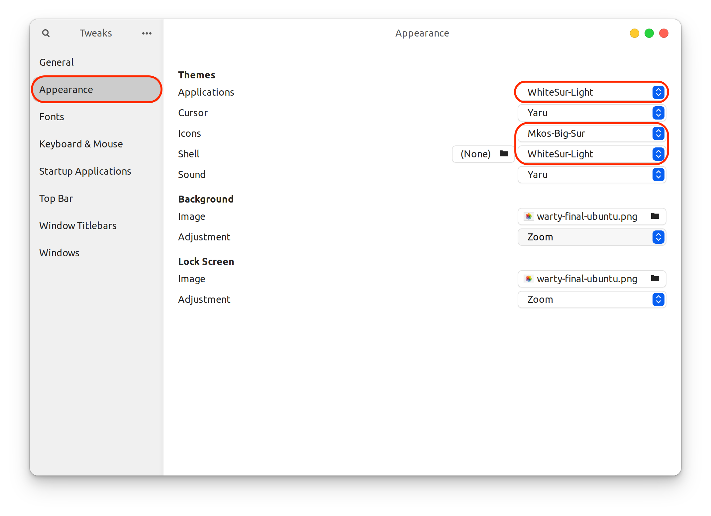
Task: Click the folder icon next to Shell (None)
Action: (504, 153)
